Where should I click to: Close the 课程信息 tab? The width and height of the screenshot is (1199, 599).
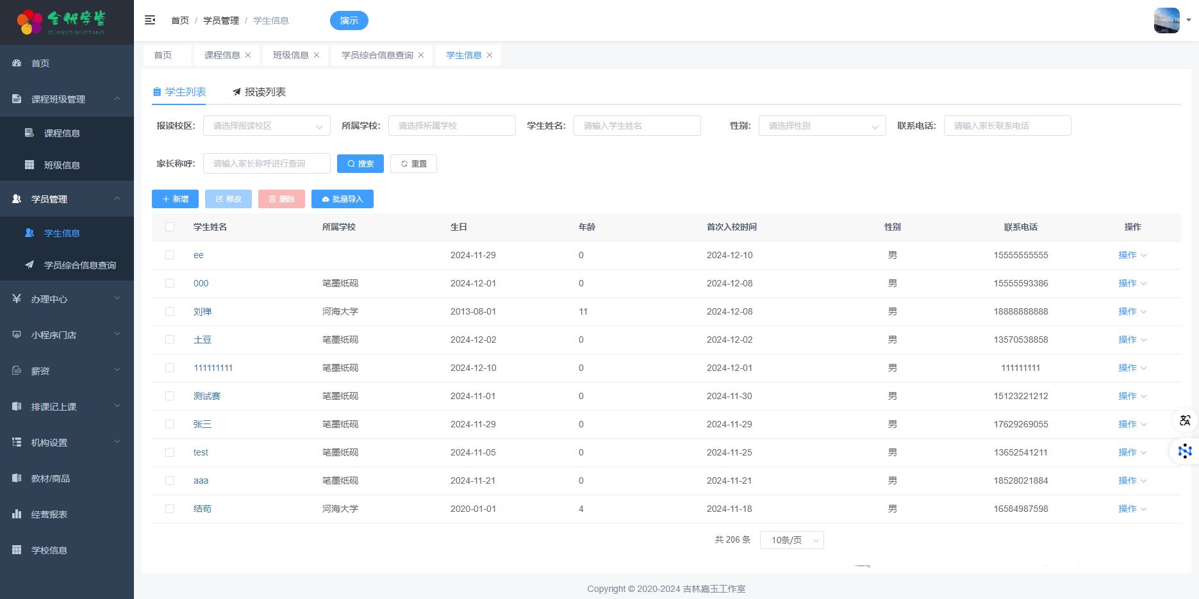(248, 55)
